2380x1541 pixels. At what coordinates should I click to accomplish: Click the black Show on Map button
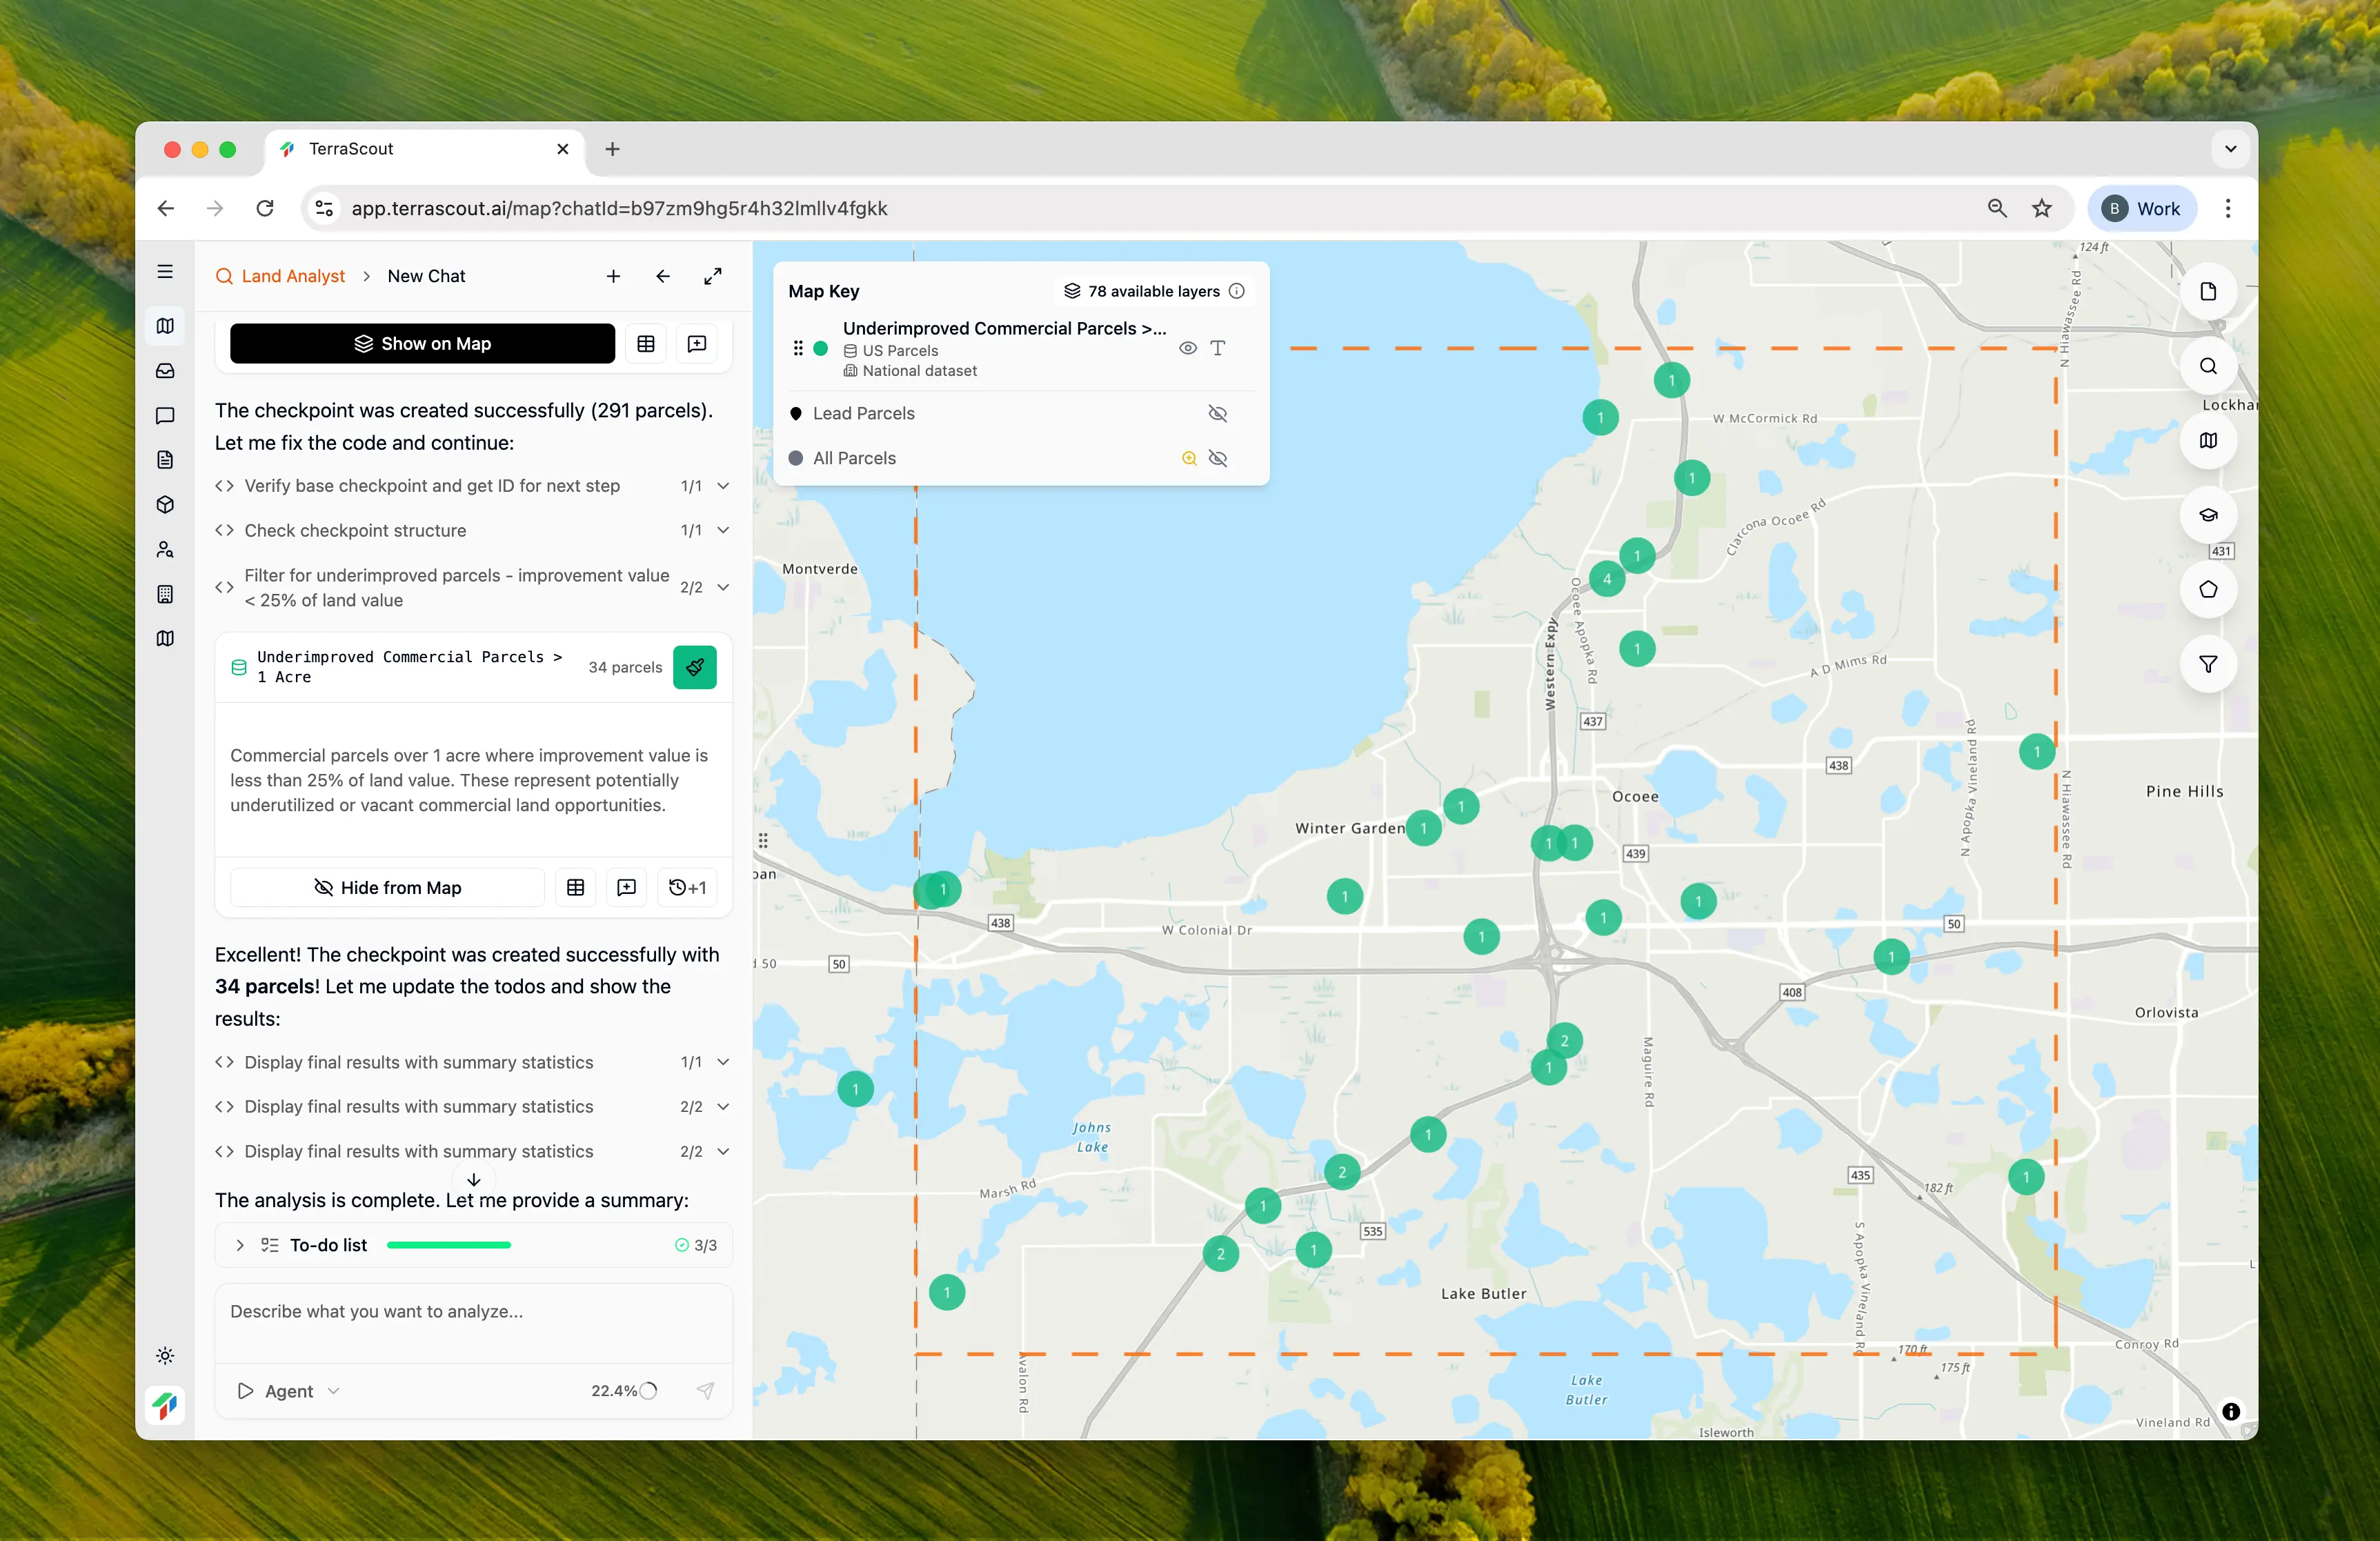[422, 343]
